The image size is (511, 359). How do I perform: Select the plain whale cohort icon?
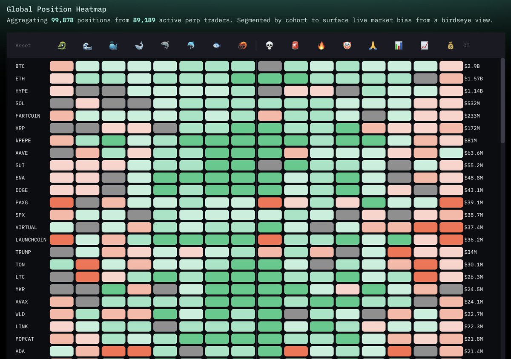(139, 45)
